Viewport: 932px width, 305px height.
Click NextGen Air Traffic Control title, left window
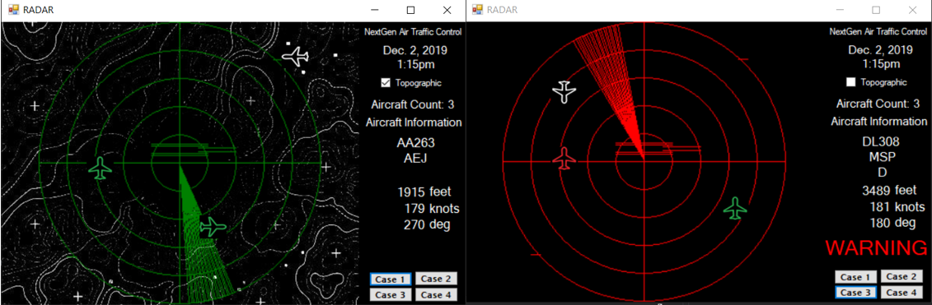pos(413,32)
